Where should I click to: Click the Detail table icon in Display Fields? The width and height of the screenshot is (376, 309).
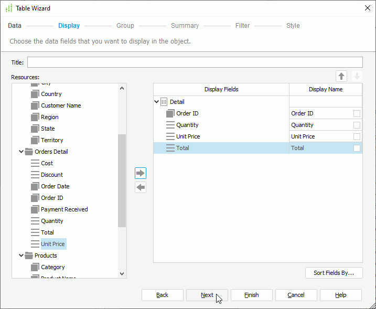[x=164, y=102]
